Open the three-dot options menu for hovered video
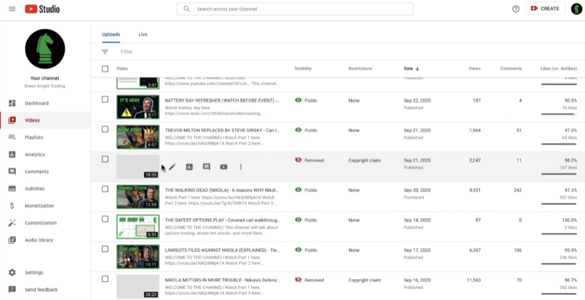 coord(240,167)
